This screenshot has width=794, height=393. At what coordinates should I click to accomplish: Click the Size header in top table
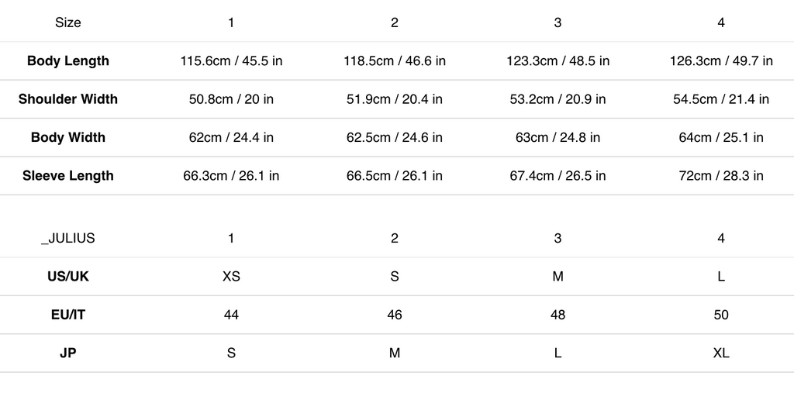point(68,22)
